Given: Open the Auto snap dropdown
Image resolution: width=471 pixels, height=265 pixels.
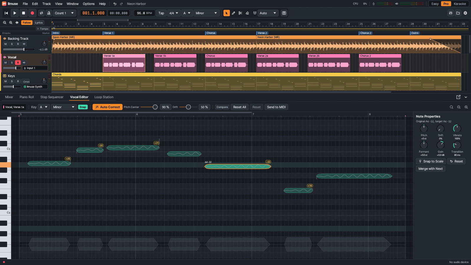Looking at the screenshot, I should click(268, 13).
